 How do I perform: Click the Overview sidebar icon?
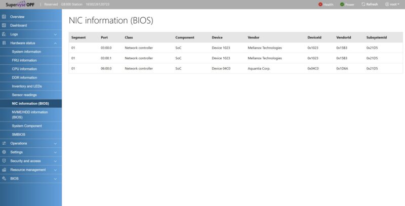click(4, 17)
